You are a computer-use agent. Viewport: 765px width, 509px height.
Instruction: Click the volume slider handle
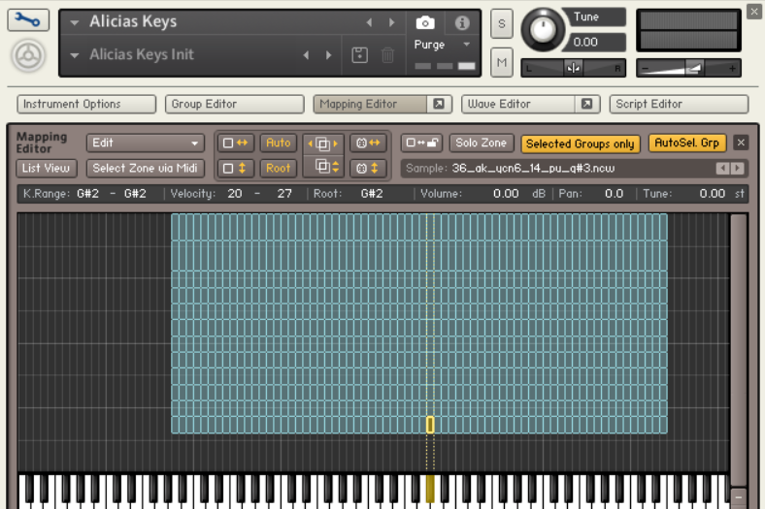pos(694,68)
